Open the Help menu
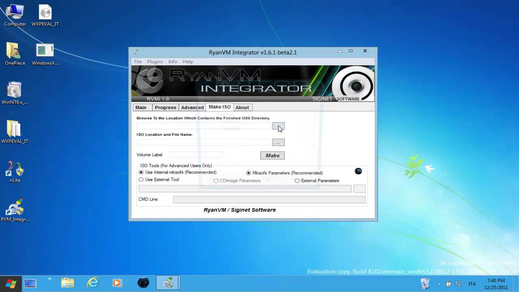Image resolution: width=519 pixels, height=292 pixels. pyautogui.click(x=188, y=62)
